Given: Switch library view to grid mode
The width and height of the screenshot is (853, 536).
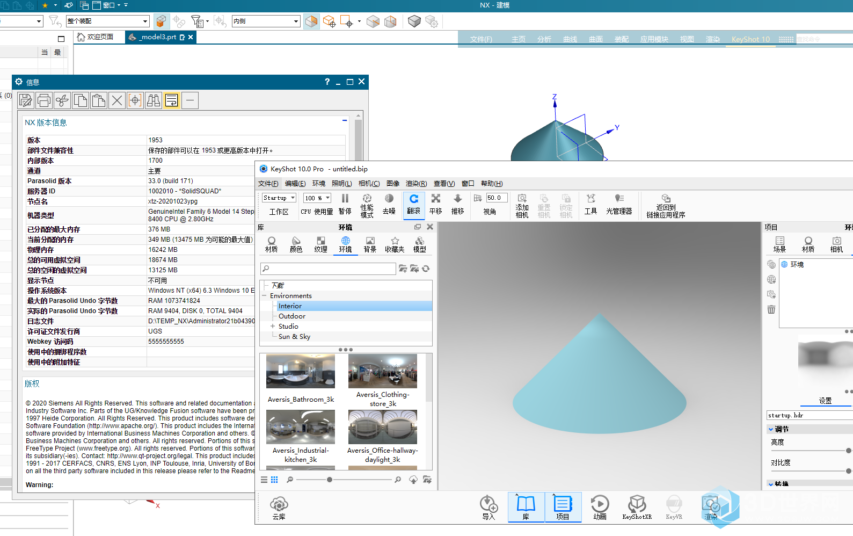Looking at the screenshot, I should [274, 480].
